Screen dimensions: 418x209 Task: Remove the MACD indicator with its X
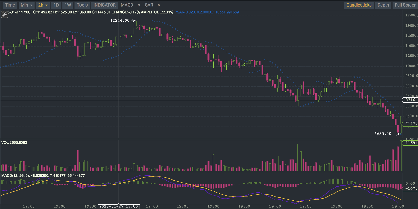[139, 5]
